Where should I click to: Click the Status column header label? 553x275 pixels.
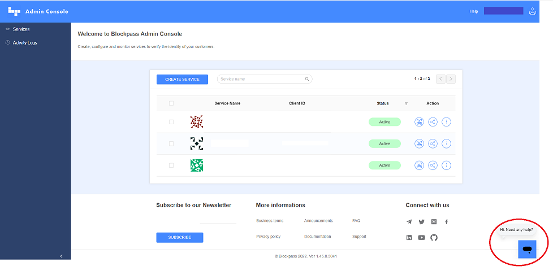pyautogui.click(x=383, y=103)
